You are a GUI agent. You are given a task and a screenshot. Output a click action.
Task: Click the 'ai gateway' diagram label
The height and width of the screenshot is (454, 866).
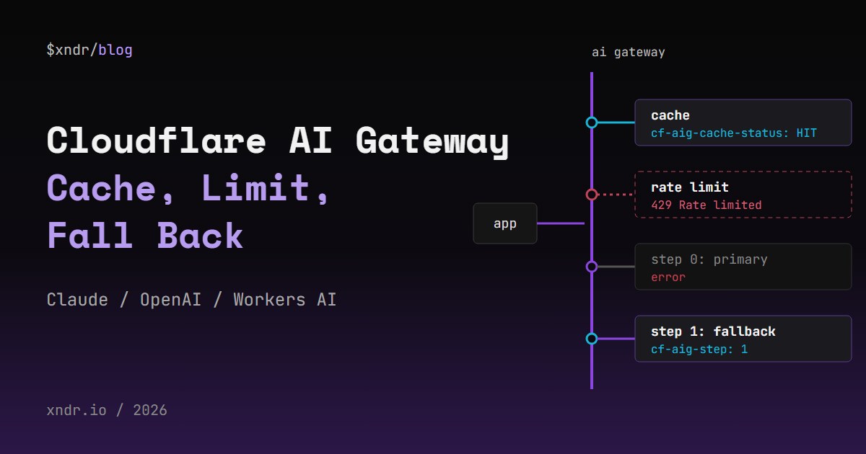coord(629,53)
